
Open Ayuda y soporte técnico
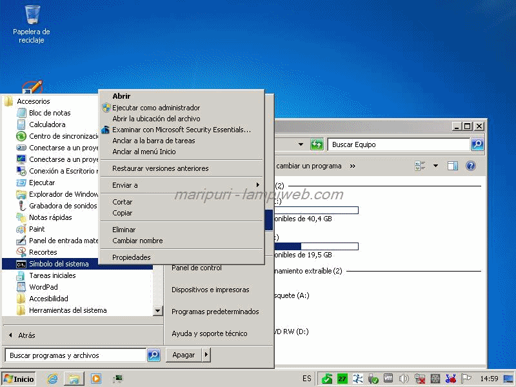click(x=209, y=333)
